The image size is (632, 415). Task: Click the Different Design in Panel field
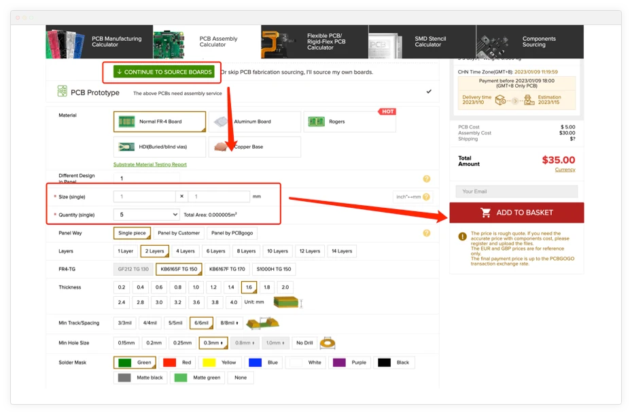pos(146,178)
